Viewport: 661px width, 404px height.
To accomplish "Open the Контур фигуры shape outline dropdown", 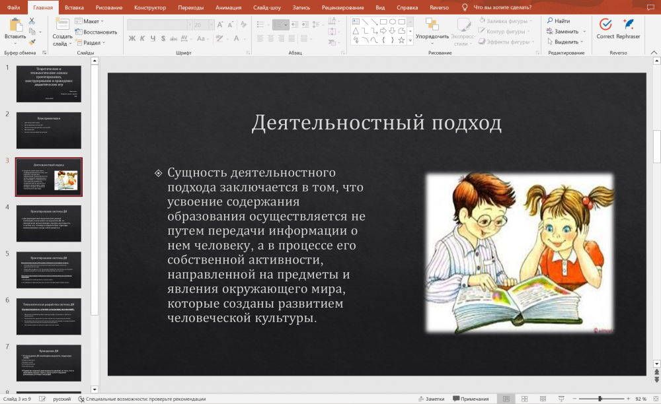I will click(x=503, y=31).
